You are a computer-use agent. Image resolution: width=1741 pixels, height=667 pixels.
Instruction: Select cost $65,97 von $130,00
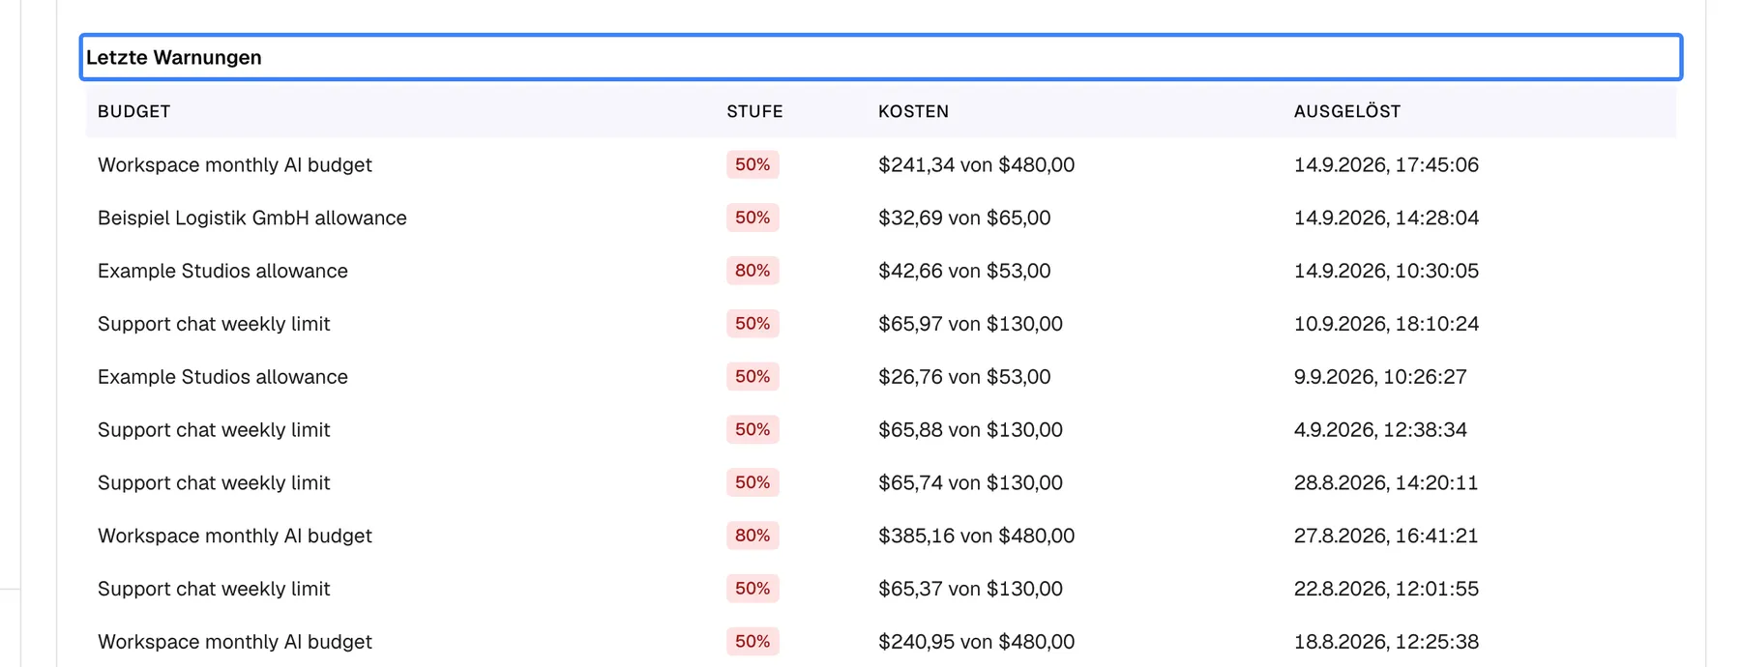click(x=970, y=324)
